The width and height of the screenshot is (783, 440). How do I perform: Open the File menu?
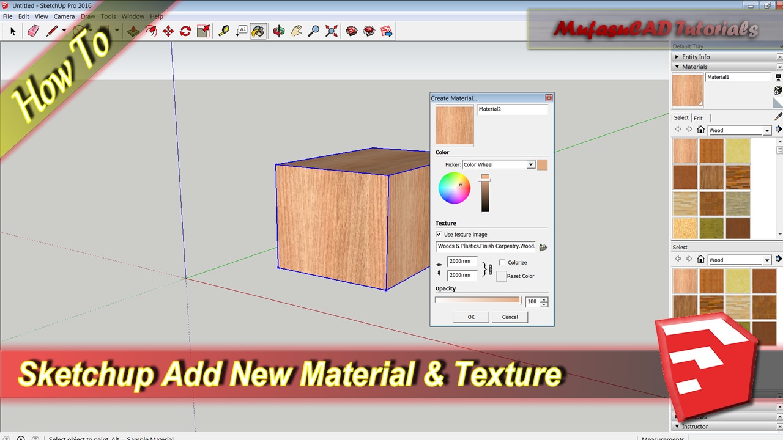8,16
